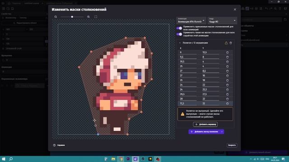The width and height of the screenshot is (289, 162).
Task: Fit the sprite preview to screen
Action: [96, 17]
